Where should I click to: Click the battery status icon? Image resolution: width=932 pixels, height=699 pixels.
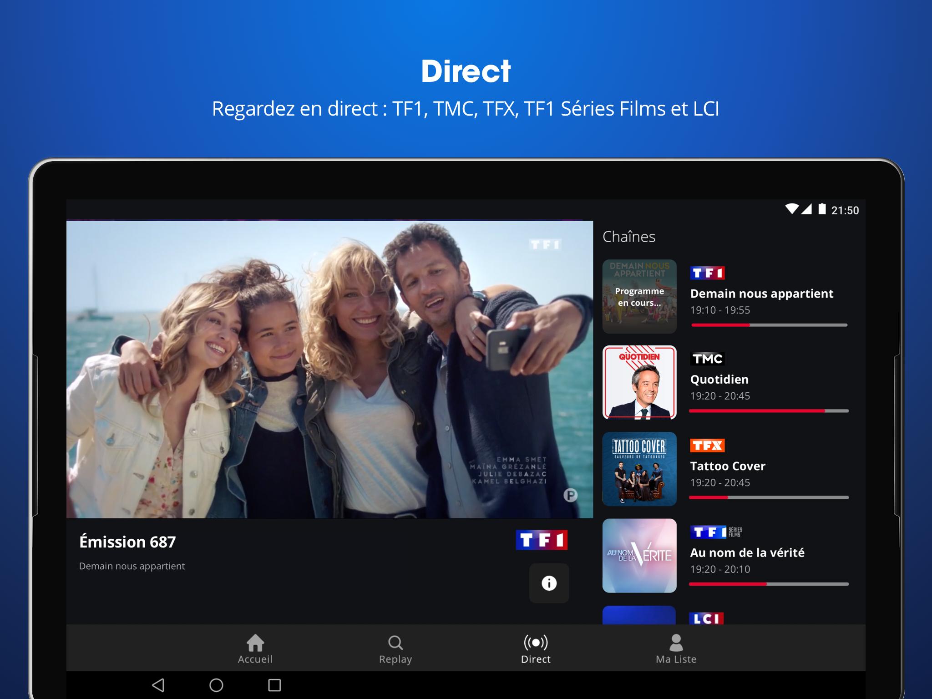(822, 209)
